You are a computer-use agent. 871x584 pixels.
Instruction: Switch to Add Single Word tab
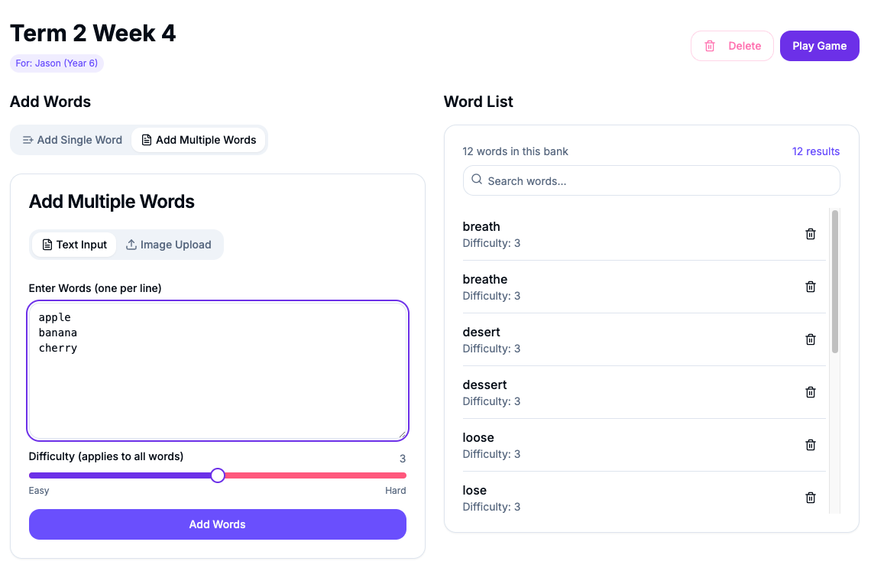[73, 140]
